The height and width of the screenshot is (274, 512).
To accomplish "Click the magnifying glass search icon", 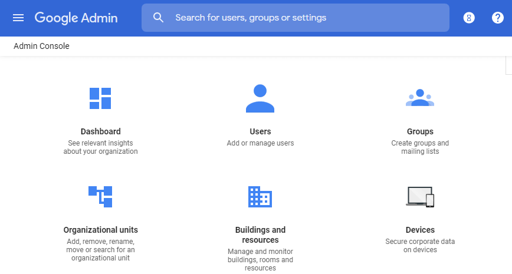I will (158, 18).
